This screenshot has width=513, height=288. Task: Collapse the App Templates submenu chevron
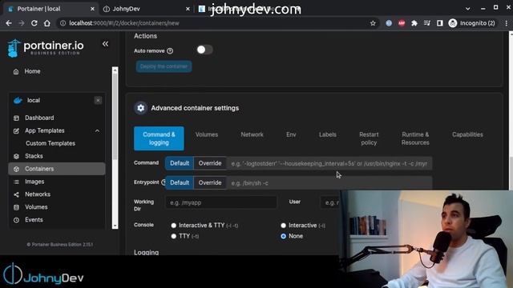[x=97, y=131]
